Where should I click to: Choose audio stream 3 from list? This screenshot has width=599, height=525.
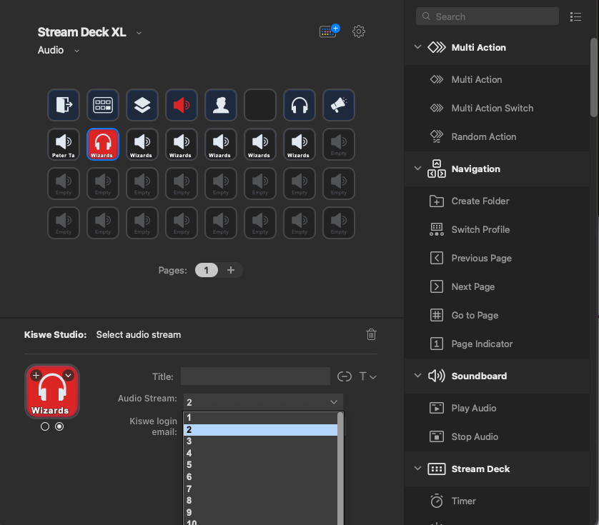click(260, 441)
